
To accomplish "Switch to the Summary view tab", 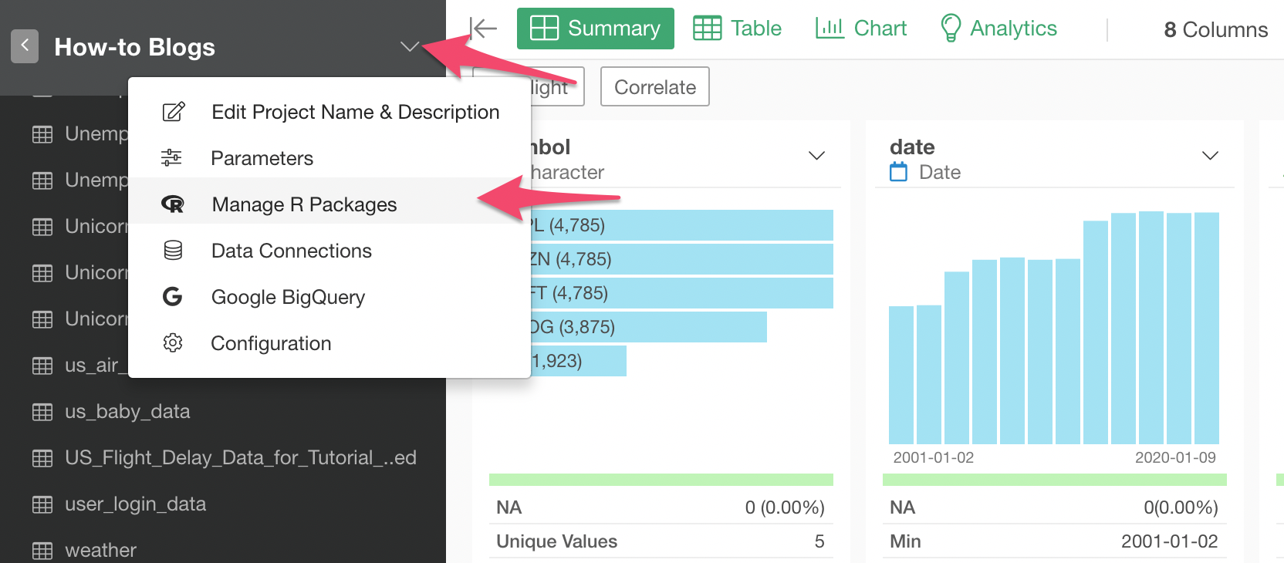I will [x=595, y=29].
